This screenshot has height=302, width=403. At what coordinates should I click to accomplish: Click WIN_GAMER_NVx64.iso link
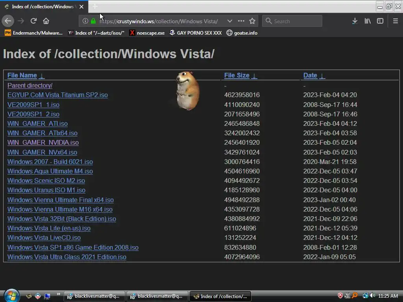[42, 152]
